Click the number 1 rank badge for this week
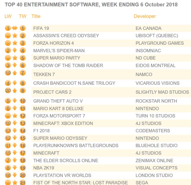This screenshot has height=185, width=191. pyautogui.click(x=23, y=28)
